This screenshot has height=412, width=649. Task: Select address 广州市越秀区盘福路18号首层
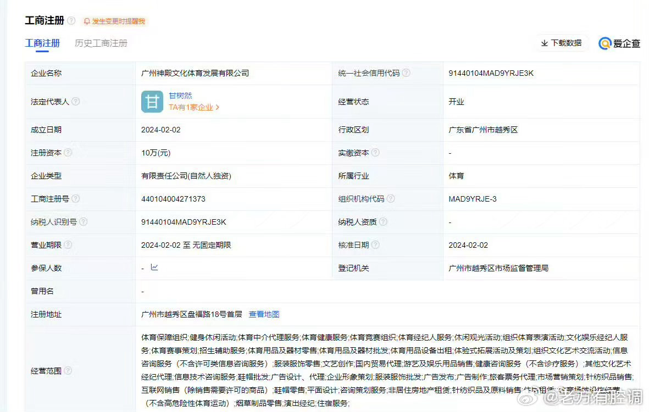coord(192,314)
